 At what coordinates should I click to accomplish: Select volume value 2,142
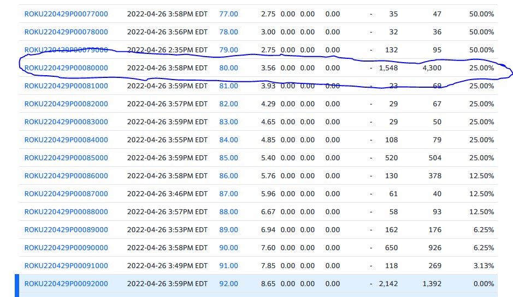[x=388, y=283]
